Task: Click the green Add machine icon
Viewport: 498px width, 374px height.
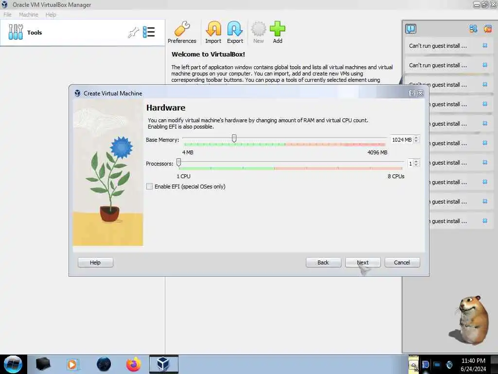Action: [278, 32]
